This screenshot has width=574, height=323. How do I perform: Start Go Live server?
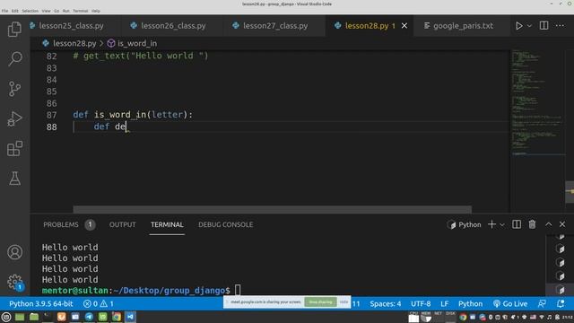click(510, 303)
